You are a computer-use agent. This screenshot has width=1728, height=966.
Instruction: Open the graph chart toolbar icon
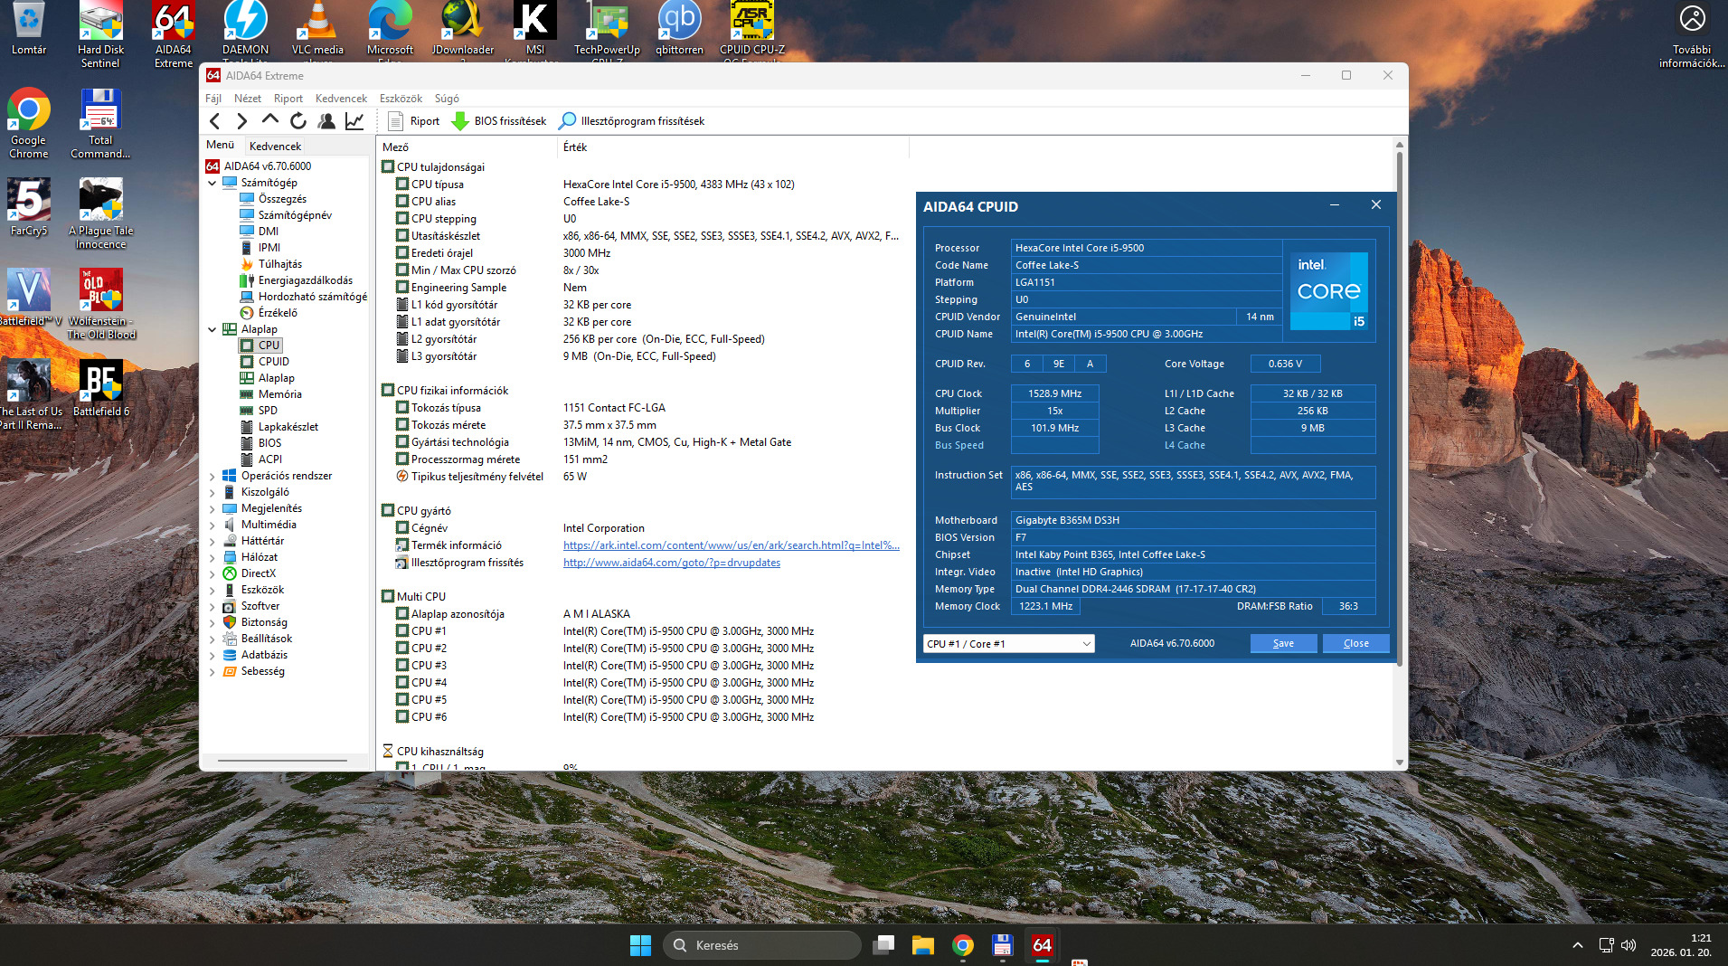354,121
